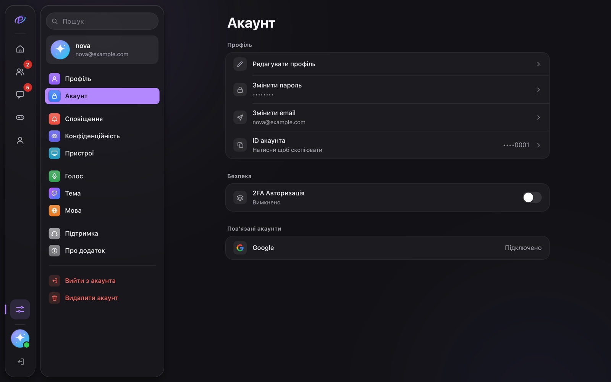Click the copy icon beside ID акаунта
The width and height of the screenshot is (611, 382).
click(240, 145)
